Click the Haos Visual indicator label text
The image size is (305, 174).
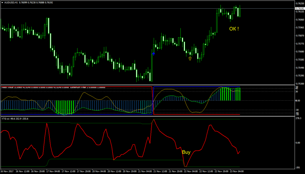click(x=53, y=87)
